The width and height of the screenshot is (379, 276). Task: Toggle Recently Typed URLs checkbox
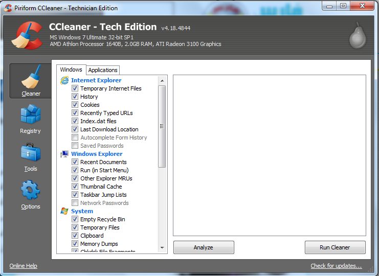(75, 113)
